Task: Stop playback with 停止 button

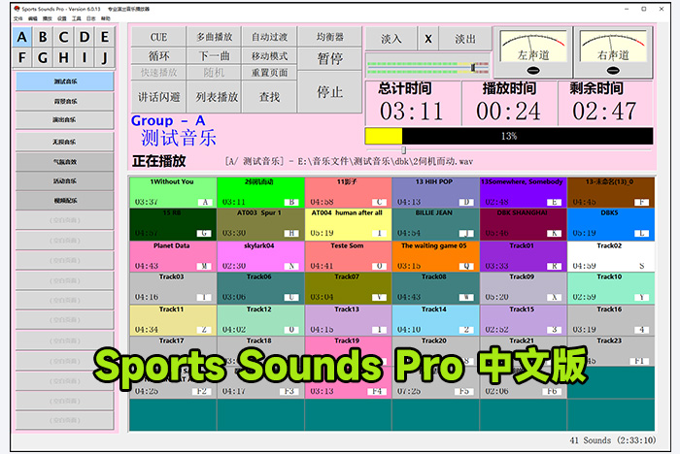Action: [330, 92]
